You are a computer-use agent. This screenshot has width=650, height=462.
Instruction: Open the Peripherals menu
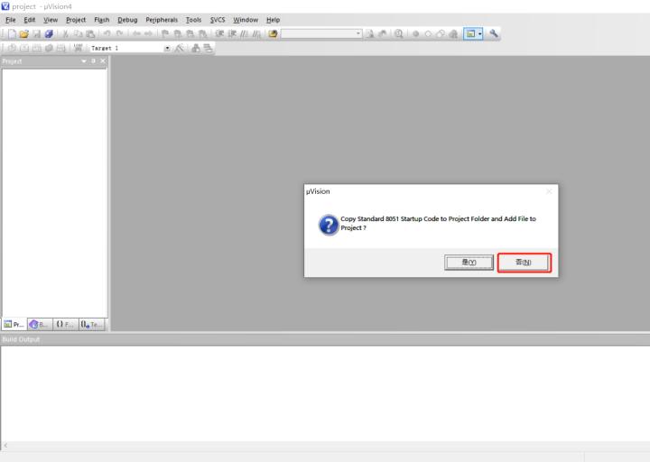pyautogui.click(x=162, y=20)
